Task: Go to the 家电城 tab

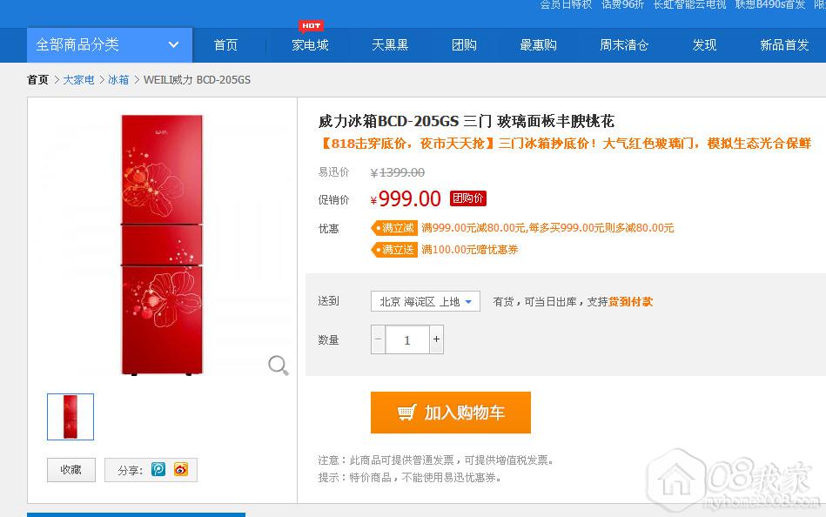Action: click(310, 44)
